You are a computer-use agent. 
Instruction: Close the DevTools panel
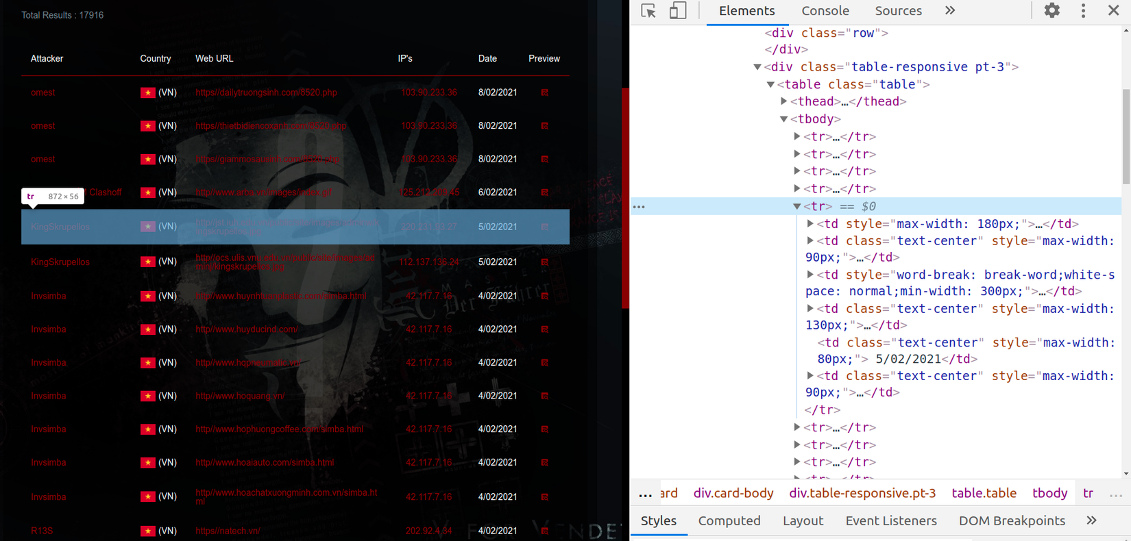[x=1113, y=10]
